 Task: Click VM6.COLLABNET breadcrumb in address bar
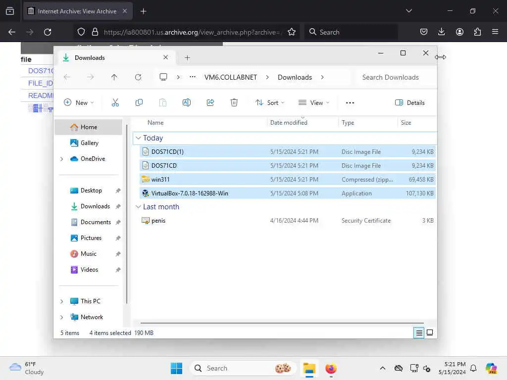click(231, 77)
